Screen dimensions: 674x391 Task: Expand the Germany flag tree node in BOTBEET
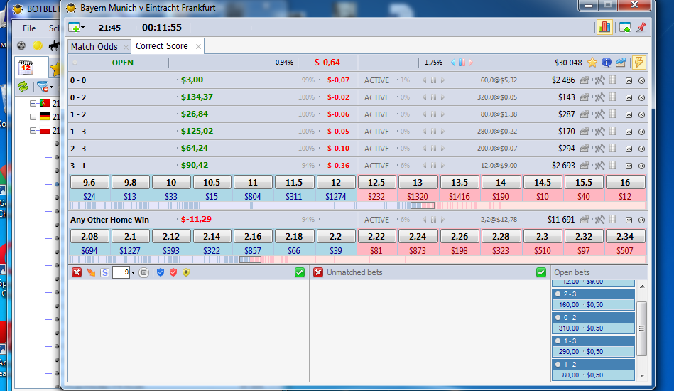point(33,117)
